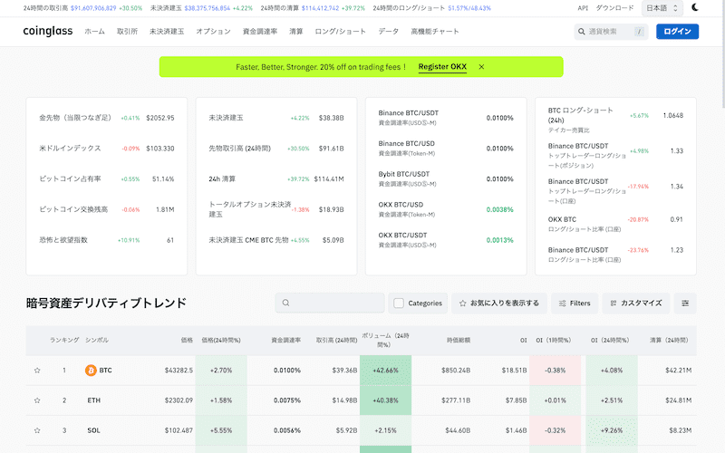Open the 日本語 language dropdown
Viewport: 725px width, 453px height.
pyautogui.click(x=662, y=8)
